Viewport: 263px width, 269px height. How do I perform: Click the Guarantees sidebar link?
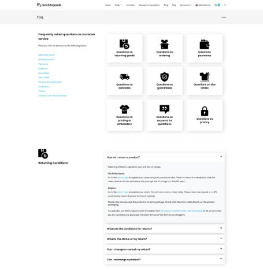click(44, 73)
